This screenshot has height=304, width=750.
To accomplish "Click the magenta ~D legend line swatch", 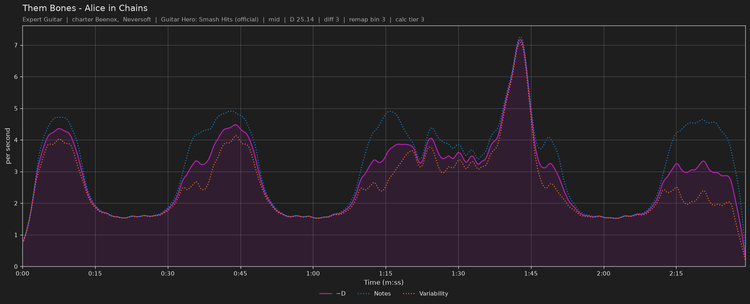I will pos(325,294).
